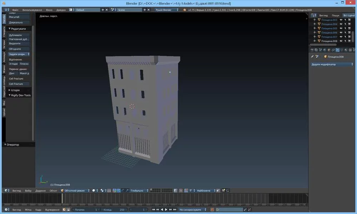
Task: Toggle render camera icon for Площина.008
Action: coord(350,41)
